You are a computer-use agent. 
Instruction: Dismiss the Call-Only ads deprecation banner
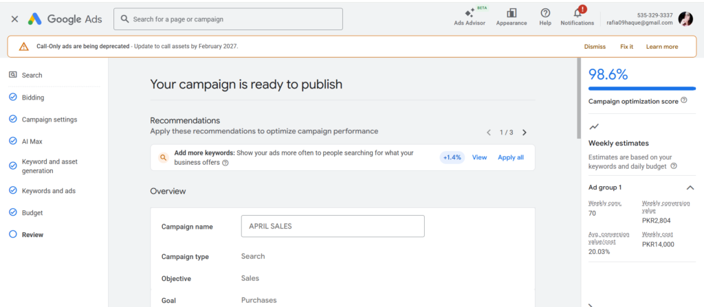point(595,47)
